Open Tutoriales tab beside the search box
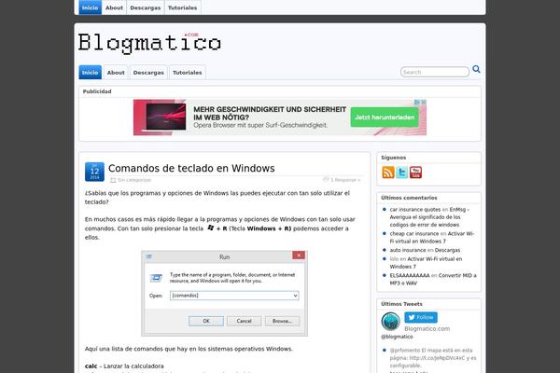This screenshot has width=560, height=373. point(188,73)
